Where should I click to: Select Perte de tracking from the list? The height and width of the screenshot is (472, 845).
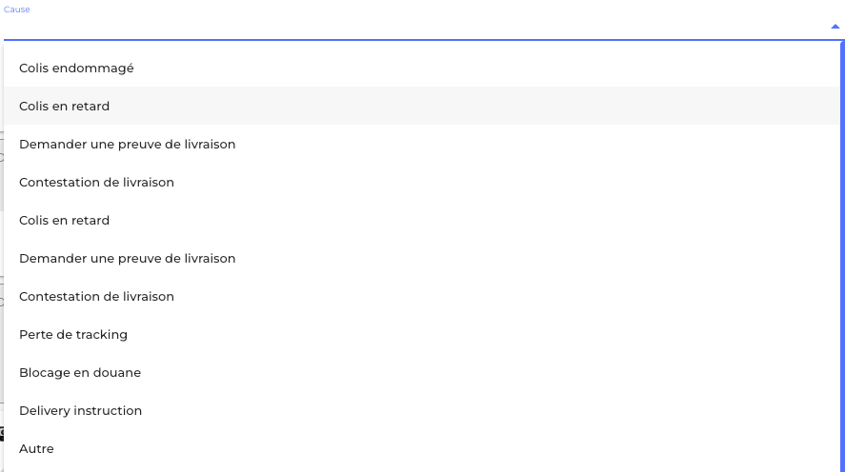tap(73, 335)
